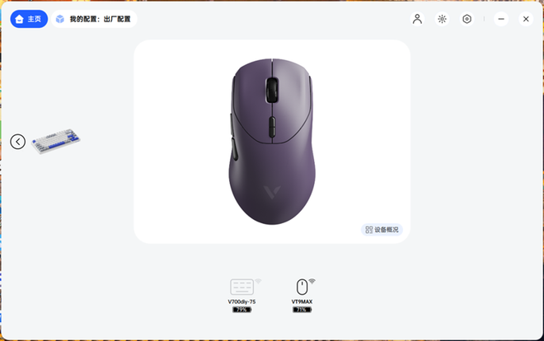This screenshot has width=544, height=341.
Task: Switch to the 主页 home tab
Action: pos(29,19)
